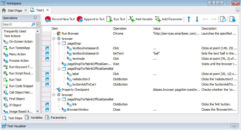The height and width of the screenshot is (130, 241).
Task: Close the Start Page tab
Action: 26,10
